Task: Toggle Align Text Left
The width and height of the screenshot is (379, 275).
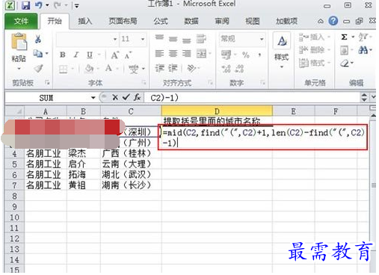Action: point(159,54)
